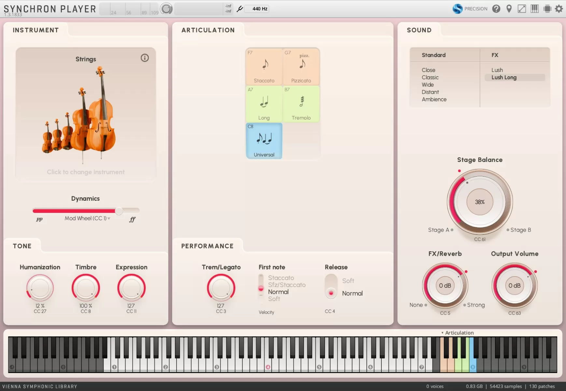Click the tuning wrench icon
566x391 pixels.
tap(240, 9)
